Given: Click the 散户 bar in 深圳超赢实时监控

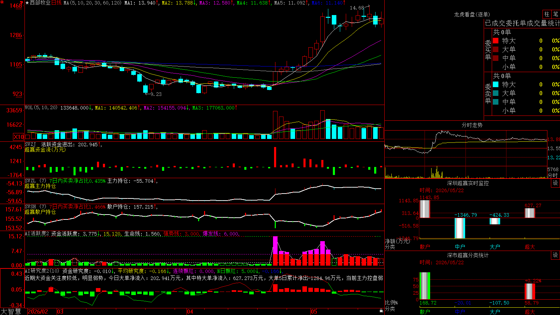Looking at the screenshot, I should 425,209.
